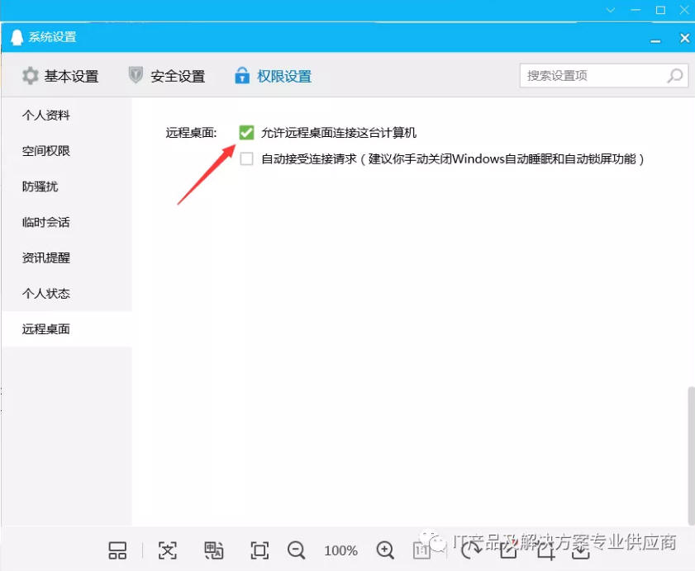The image size is (695, 571).
Task: Select 临时会话 in left sidebar
Action: [x=46, y=222]
